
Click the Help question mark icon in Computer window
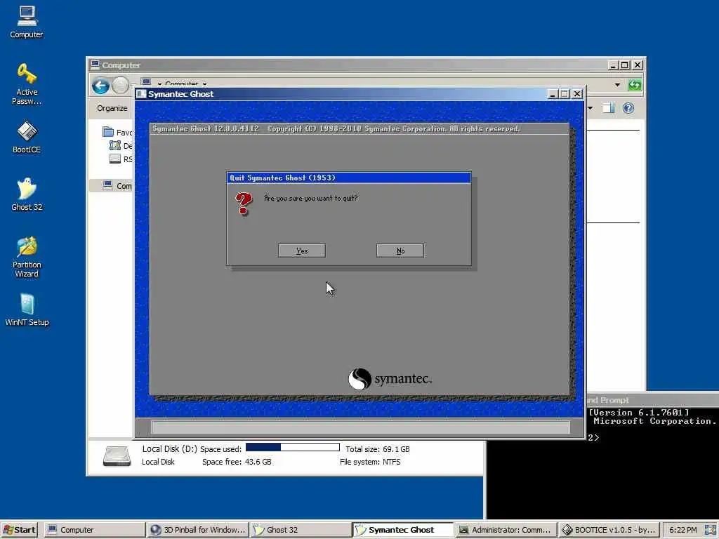pyautogui.click(x=628, y=108)
